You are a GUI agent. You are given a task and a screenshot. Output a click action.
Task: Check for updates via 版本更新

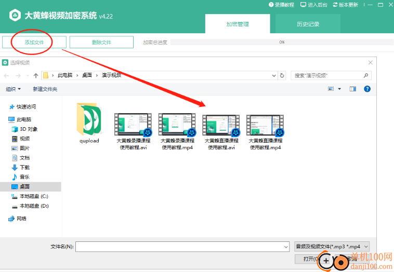346,5
